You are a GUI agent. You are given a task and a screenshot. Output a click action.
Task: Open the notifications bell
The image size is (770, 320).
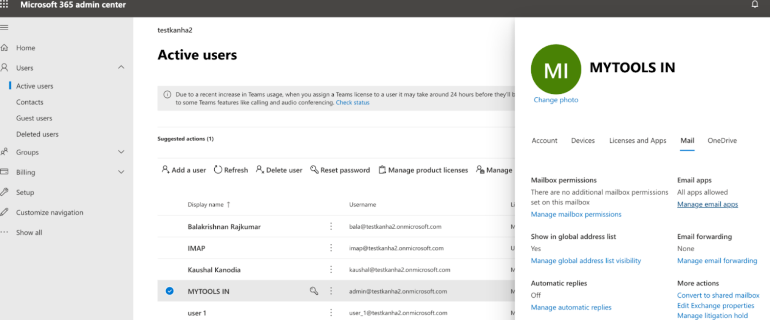[x=755, y=5]
